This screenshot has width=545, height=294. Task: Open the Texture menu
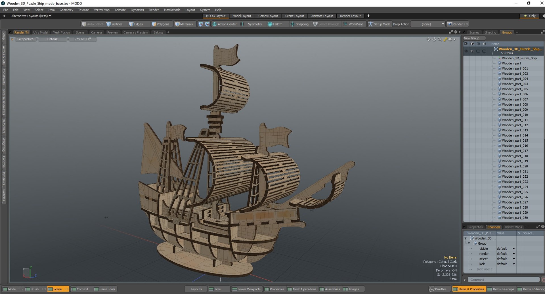(x=83, y=10)
